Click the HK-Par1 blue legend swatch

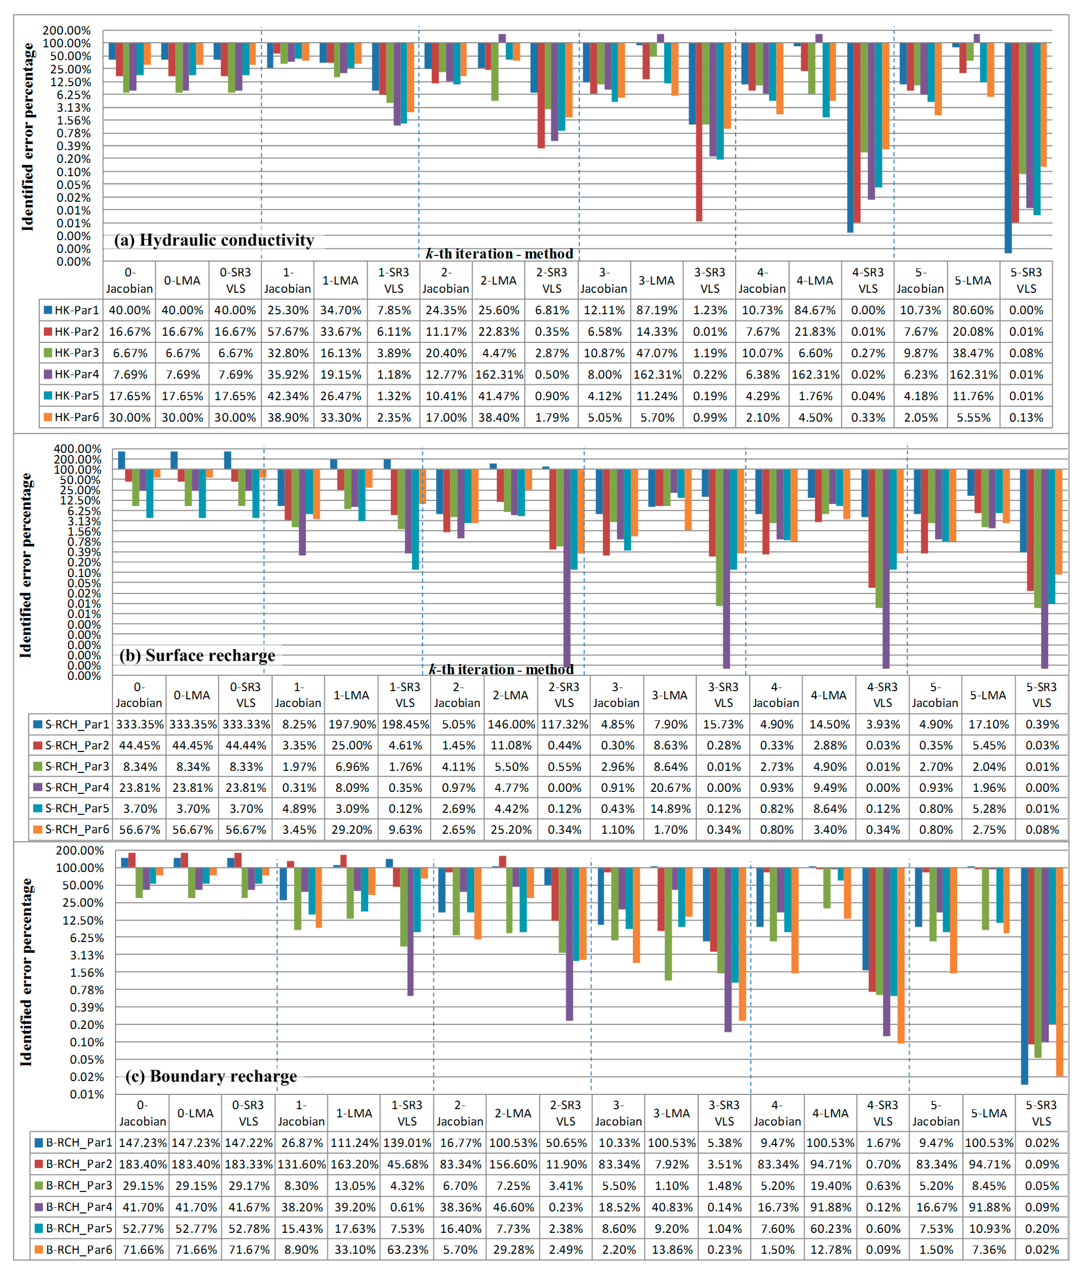pos(47,310)
